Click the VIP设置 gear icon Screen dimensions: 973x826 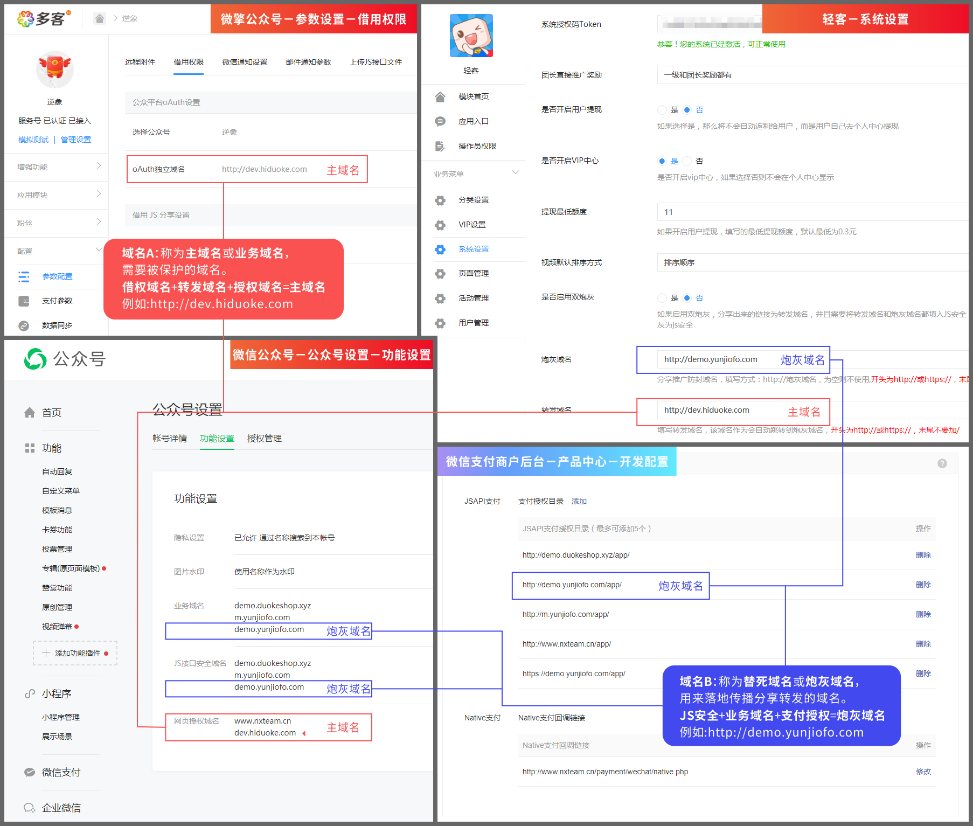tap(440, 225)
